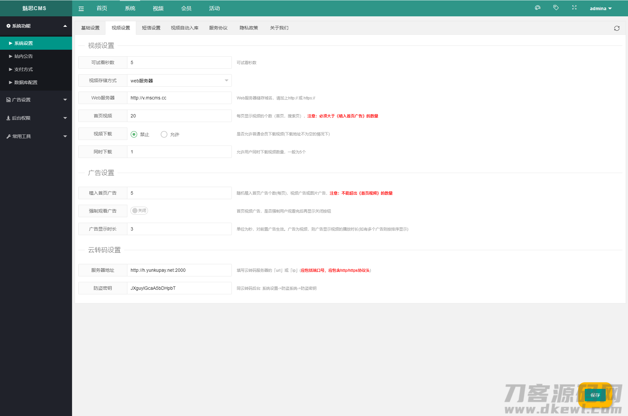Select the 允许 video download option
Image resolution: width=628 pixels, height=416 pixels.
(164, 134)
